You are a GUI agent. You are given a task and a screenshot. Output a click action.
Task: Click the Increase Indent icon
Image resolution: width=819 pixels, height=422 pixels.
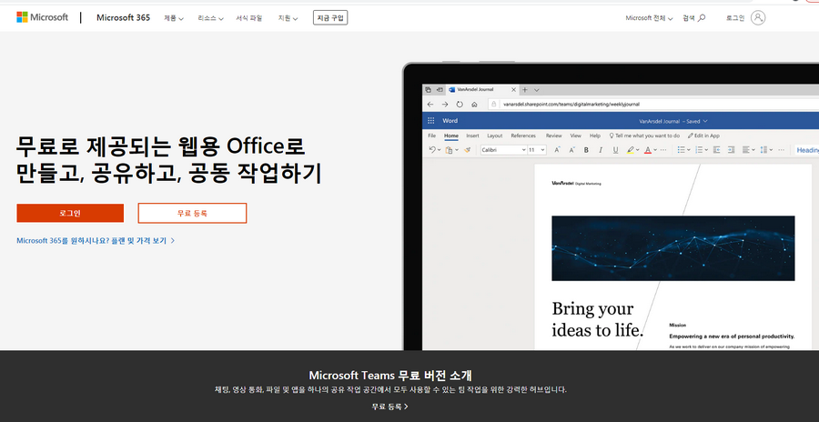(x=732, y=150)
